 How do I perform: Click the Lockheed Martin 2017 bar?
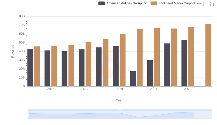88,64
